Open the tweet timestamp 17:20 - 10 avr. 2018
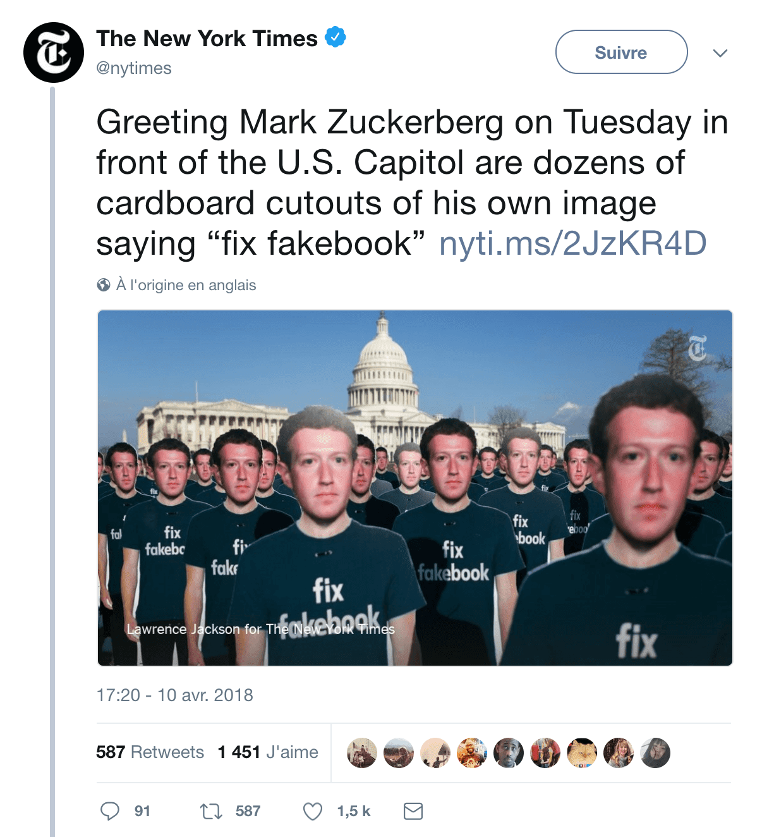This screenshot has width=762, height=837. click(x=174, y=695)
